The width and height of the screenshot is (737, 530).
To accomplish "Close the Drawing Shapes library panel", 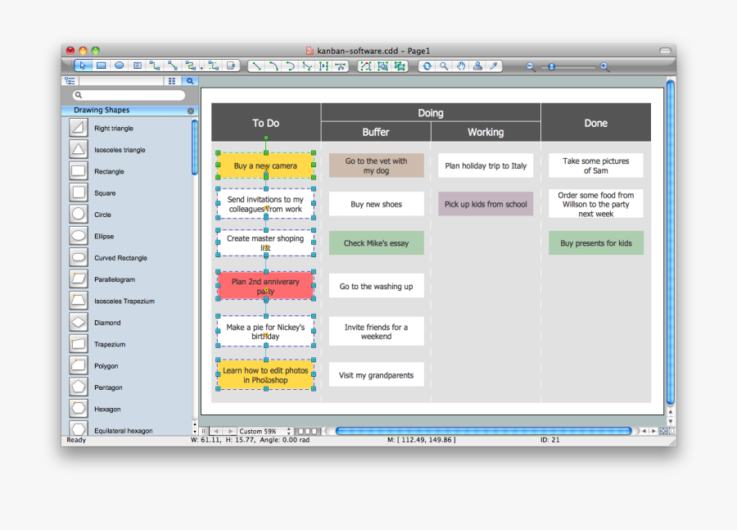I will 191,111.
